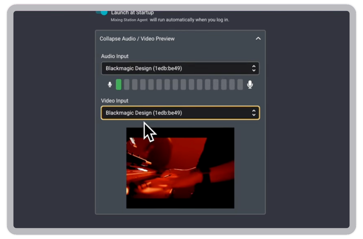363x239 pixels.
Task: Click the Video Input dropdown stepper arrows
Action: click(254, 113)
